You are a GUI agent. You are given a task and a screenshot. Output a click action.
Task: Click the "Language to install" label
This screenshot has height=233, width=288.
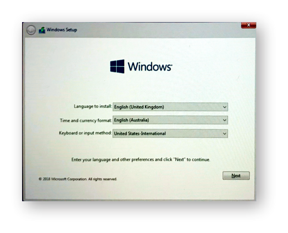click(93, 106)
